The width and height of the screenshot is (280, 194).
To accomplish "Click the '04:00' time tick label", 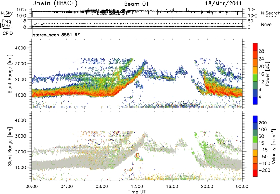I will (x=67, y=187).
